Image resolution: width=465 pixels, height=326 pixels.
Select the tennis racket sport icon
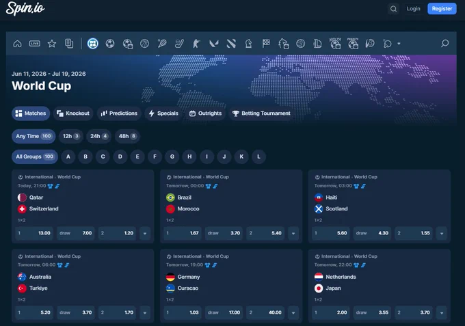pos(162,44)
